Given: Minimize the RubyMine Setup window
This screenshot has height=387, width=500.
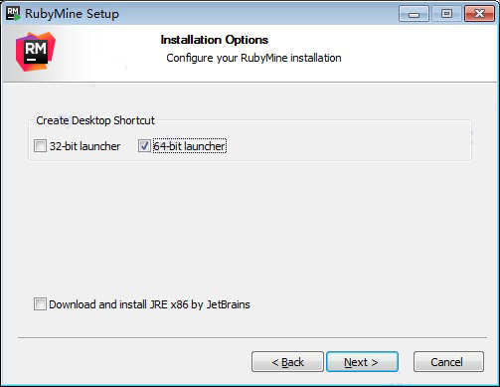Looking at the screenshot, I should pos(414,14).
